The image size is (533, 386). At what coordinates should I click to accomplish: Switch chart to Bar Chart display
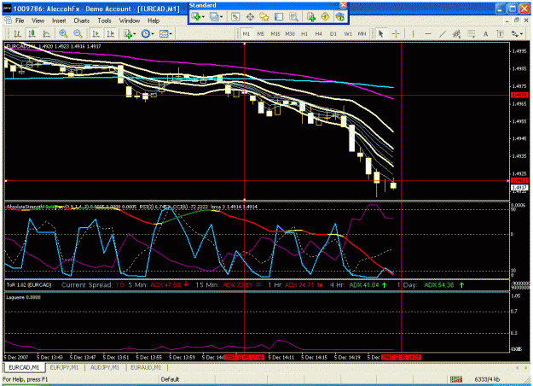click(17, 33)
